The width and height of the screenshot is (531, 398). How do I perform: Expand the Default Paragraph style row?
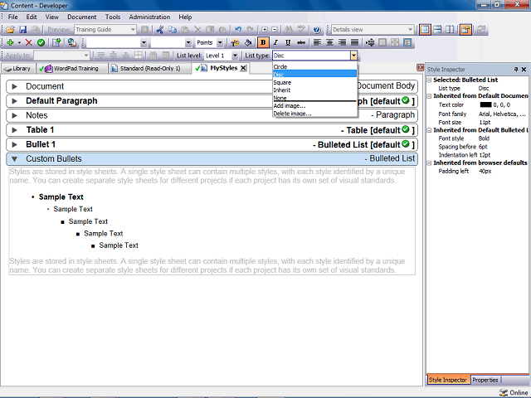coord(15,101)
